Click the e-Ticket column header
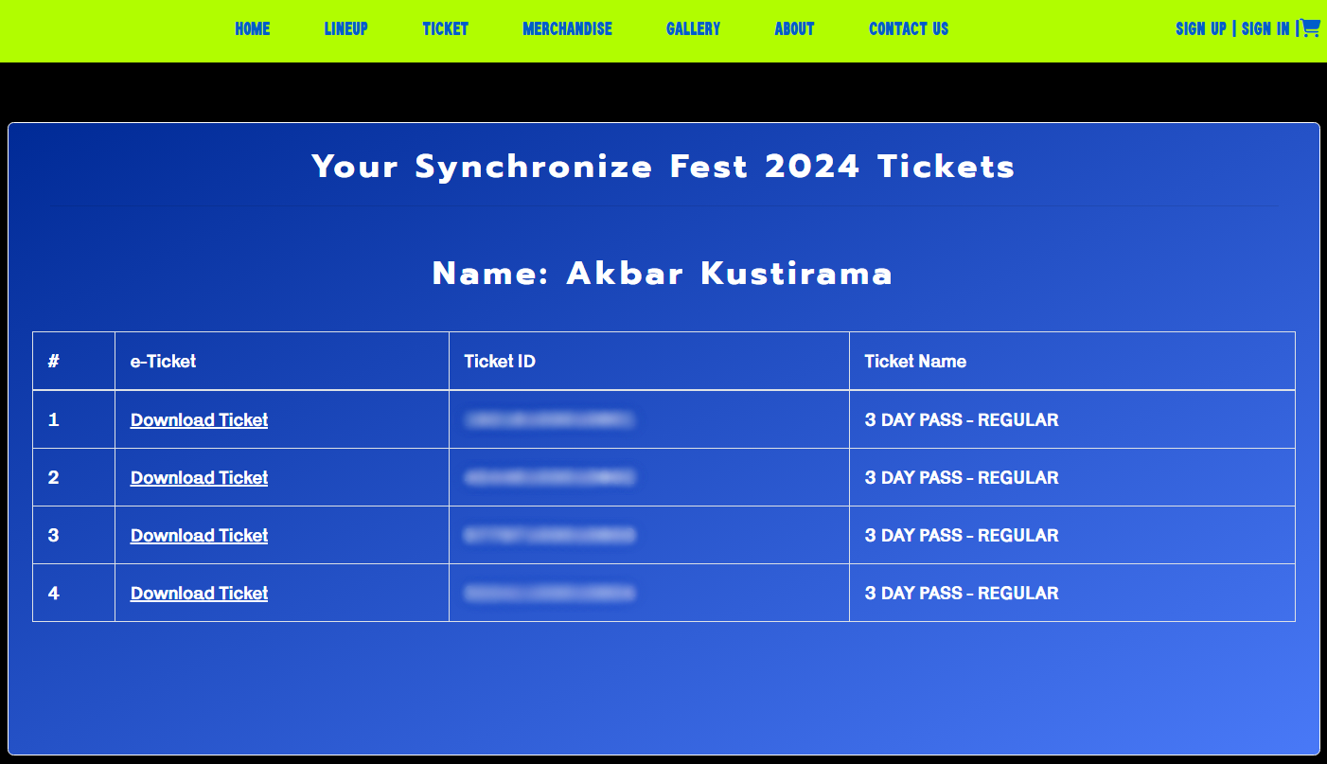This screenshot has height=764, width=1327. pyautogui.click(x=162, y=361)
